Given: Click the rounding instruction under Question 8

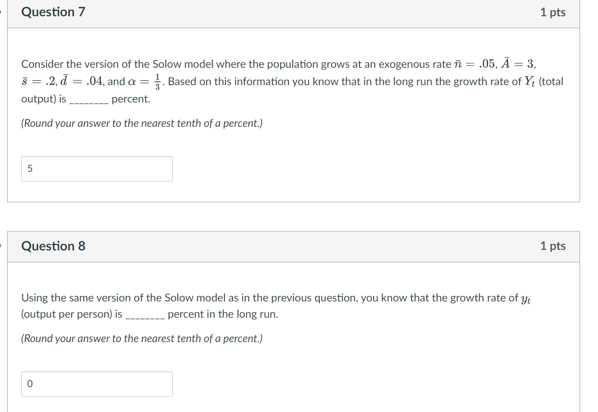Looking at the screenshot, I should point(141,338).
